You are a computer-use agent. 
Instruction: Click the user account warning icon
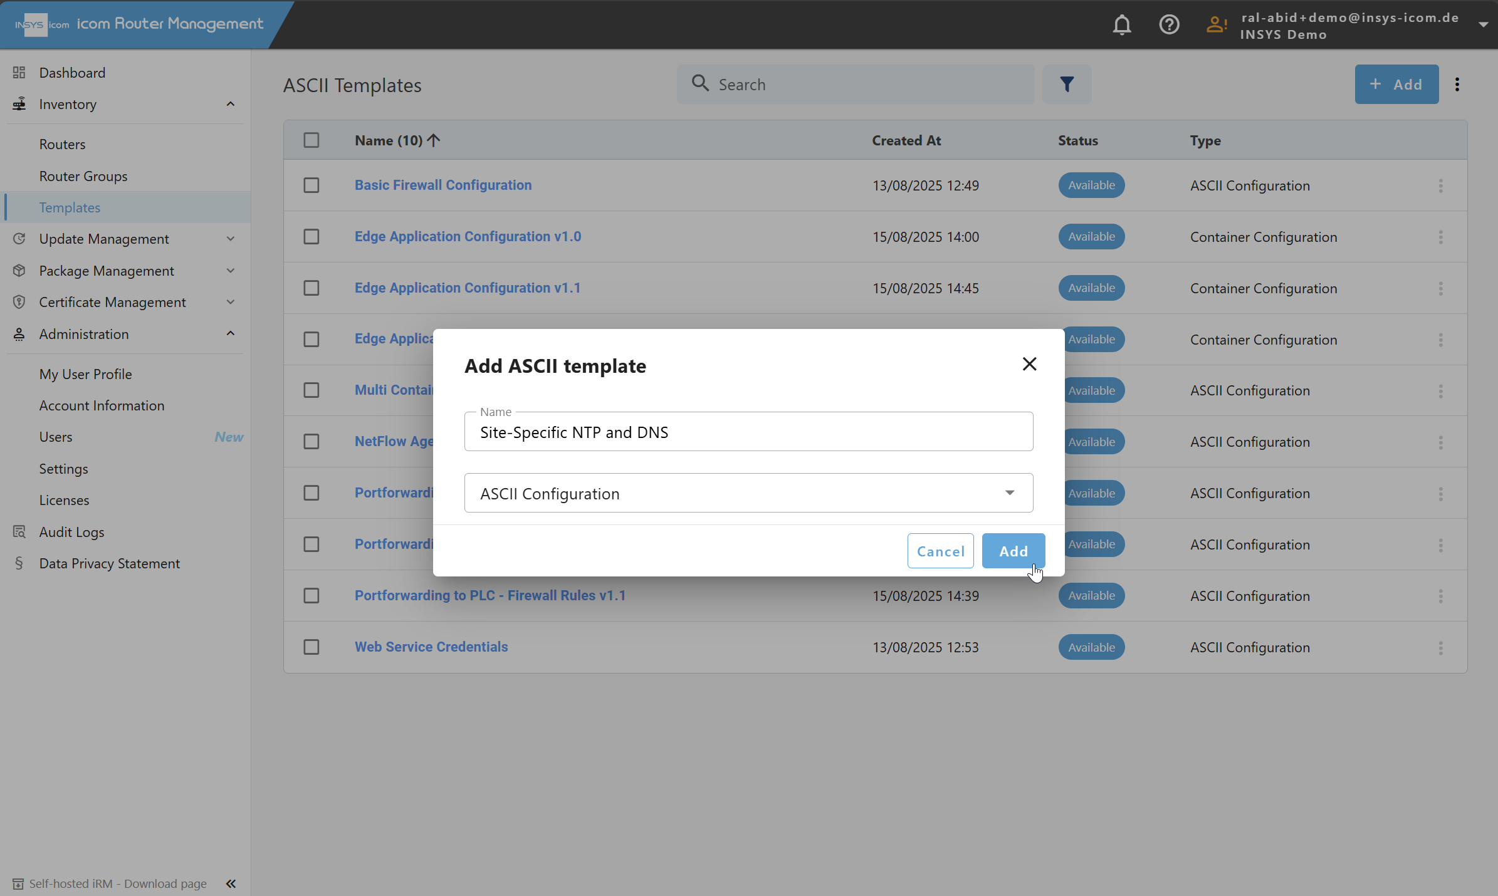click(1216, 25)
